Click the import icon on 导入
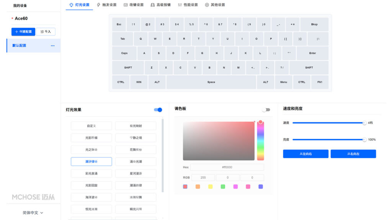The image size is (392, 220). tap(42, 32)
